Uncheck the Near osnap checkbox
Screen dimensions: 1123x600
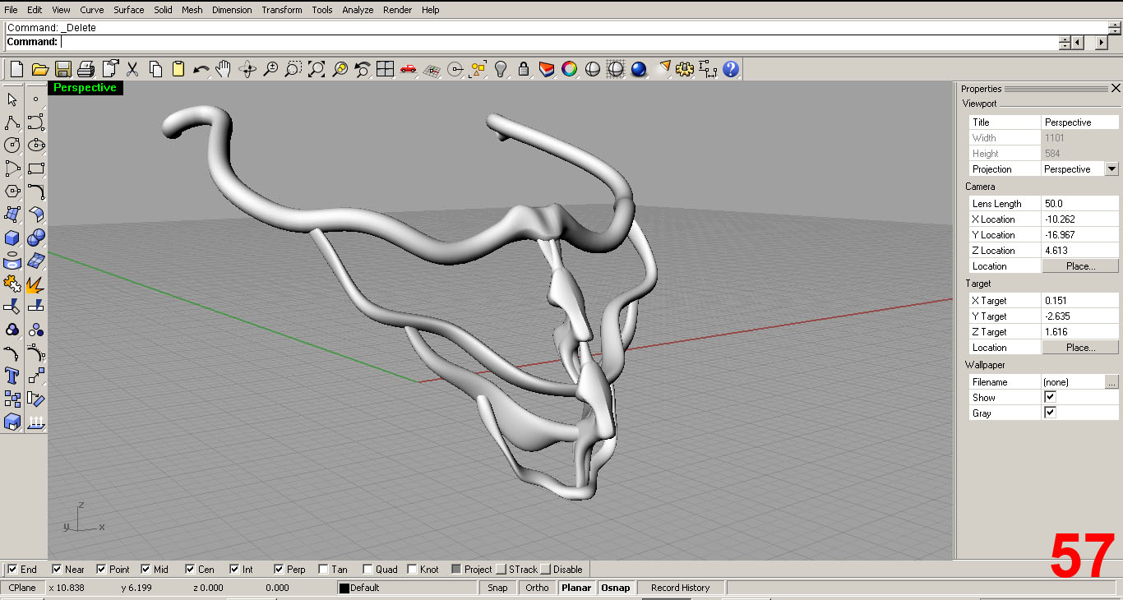point(57,569)
